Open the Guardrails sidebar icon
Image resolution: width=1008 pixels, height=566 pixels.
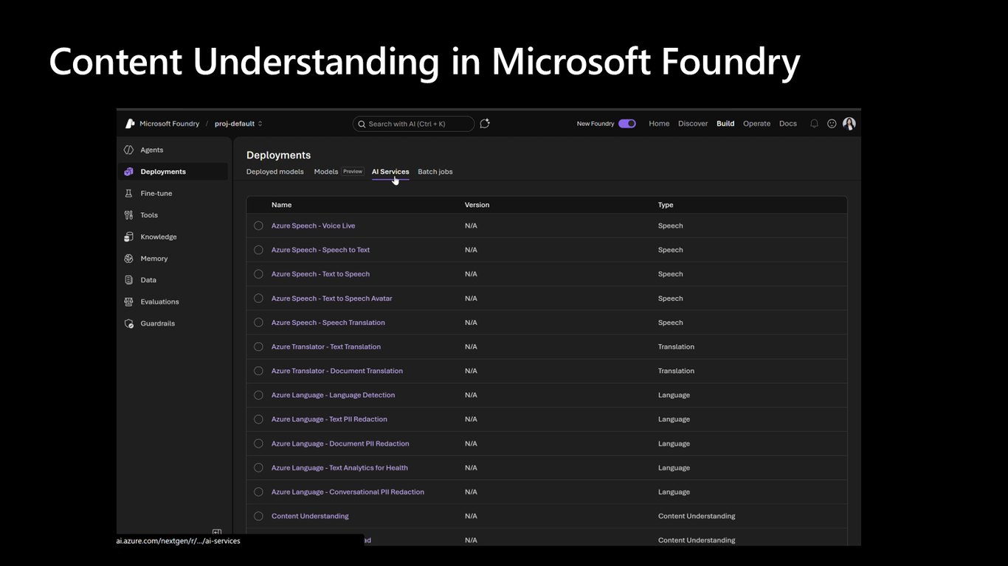(x=128, y=324)
